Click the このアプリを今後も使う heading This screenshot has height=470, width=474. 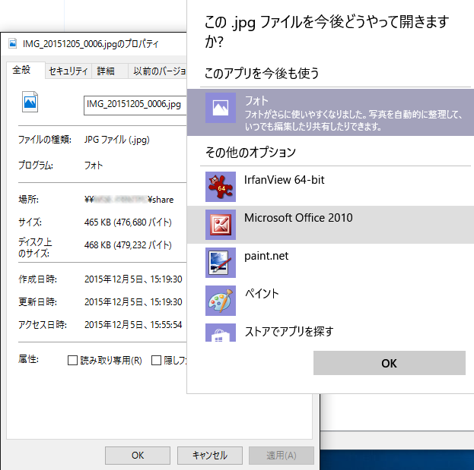tap(262, 74)
